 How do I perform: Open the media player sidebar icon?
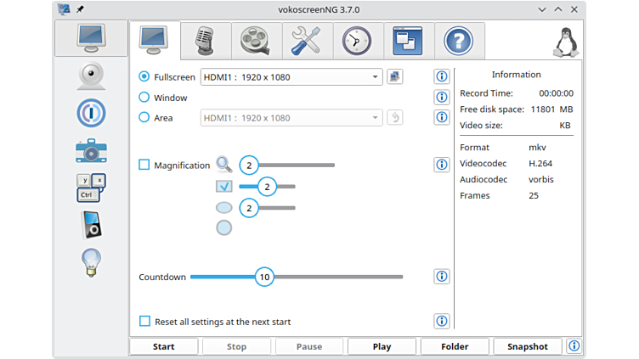point(91,225)
